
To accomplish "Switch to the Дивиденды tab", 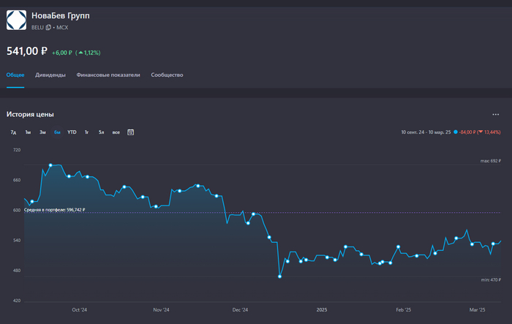I will coord(50,75).
